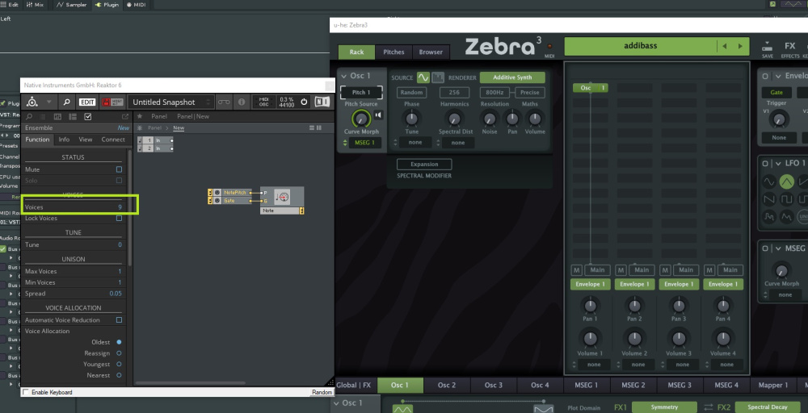Viewport: 808px width, 413px height.
Task: Open the Additive Synth renderer selector
Action: pyautogui.click(x=512, y=77)
